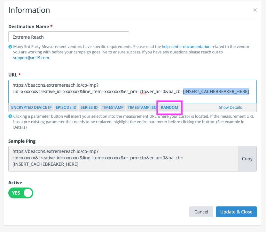The width and height of the screenshot is (266, 232).
Task: Insert the RANDOM parameter
Action: [169, 107]
